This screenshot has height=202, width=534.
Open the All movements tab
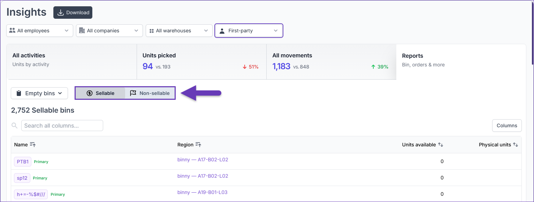(x=331, y=62)
